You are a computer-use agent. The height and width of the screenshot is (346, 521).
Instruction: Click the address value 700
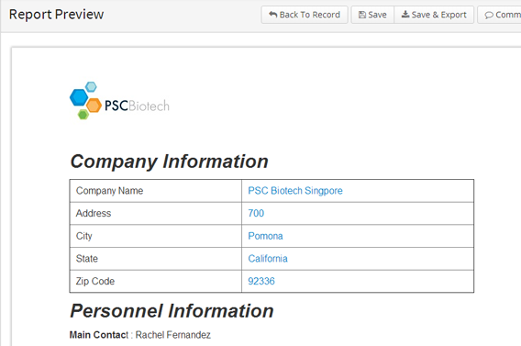click(256, 213)
